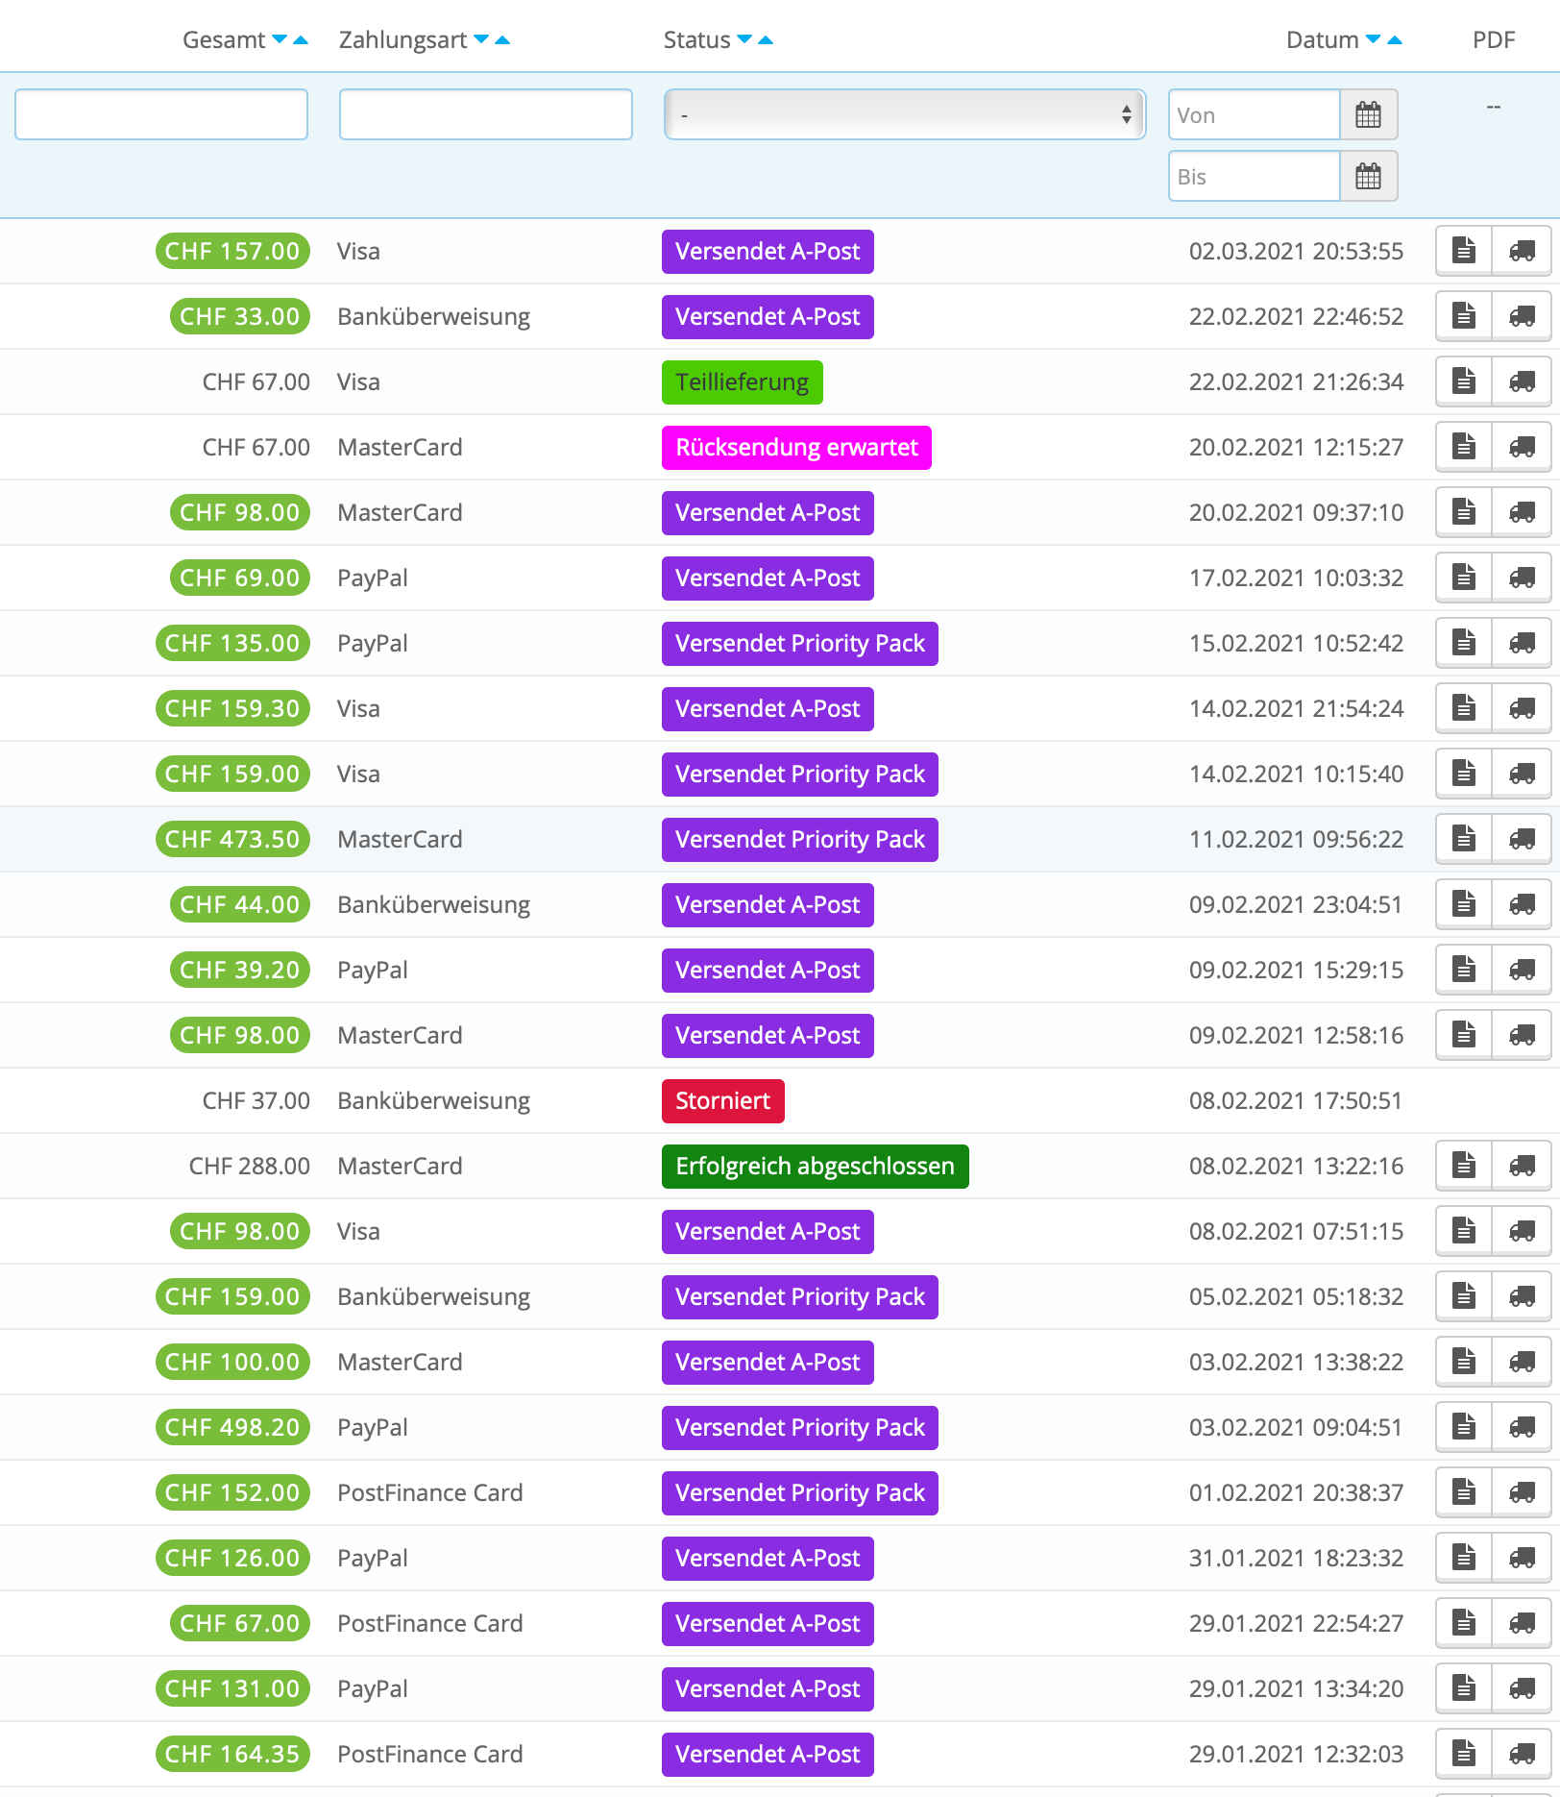The width and height of the screenshot is (1560, 1797).
Task: Sort Status column descending
Action: coord(744,39)
